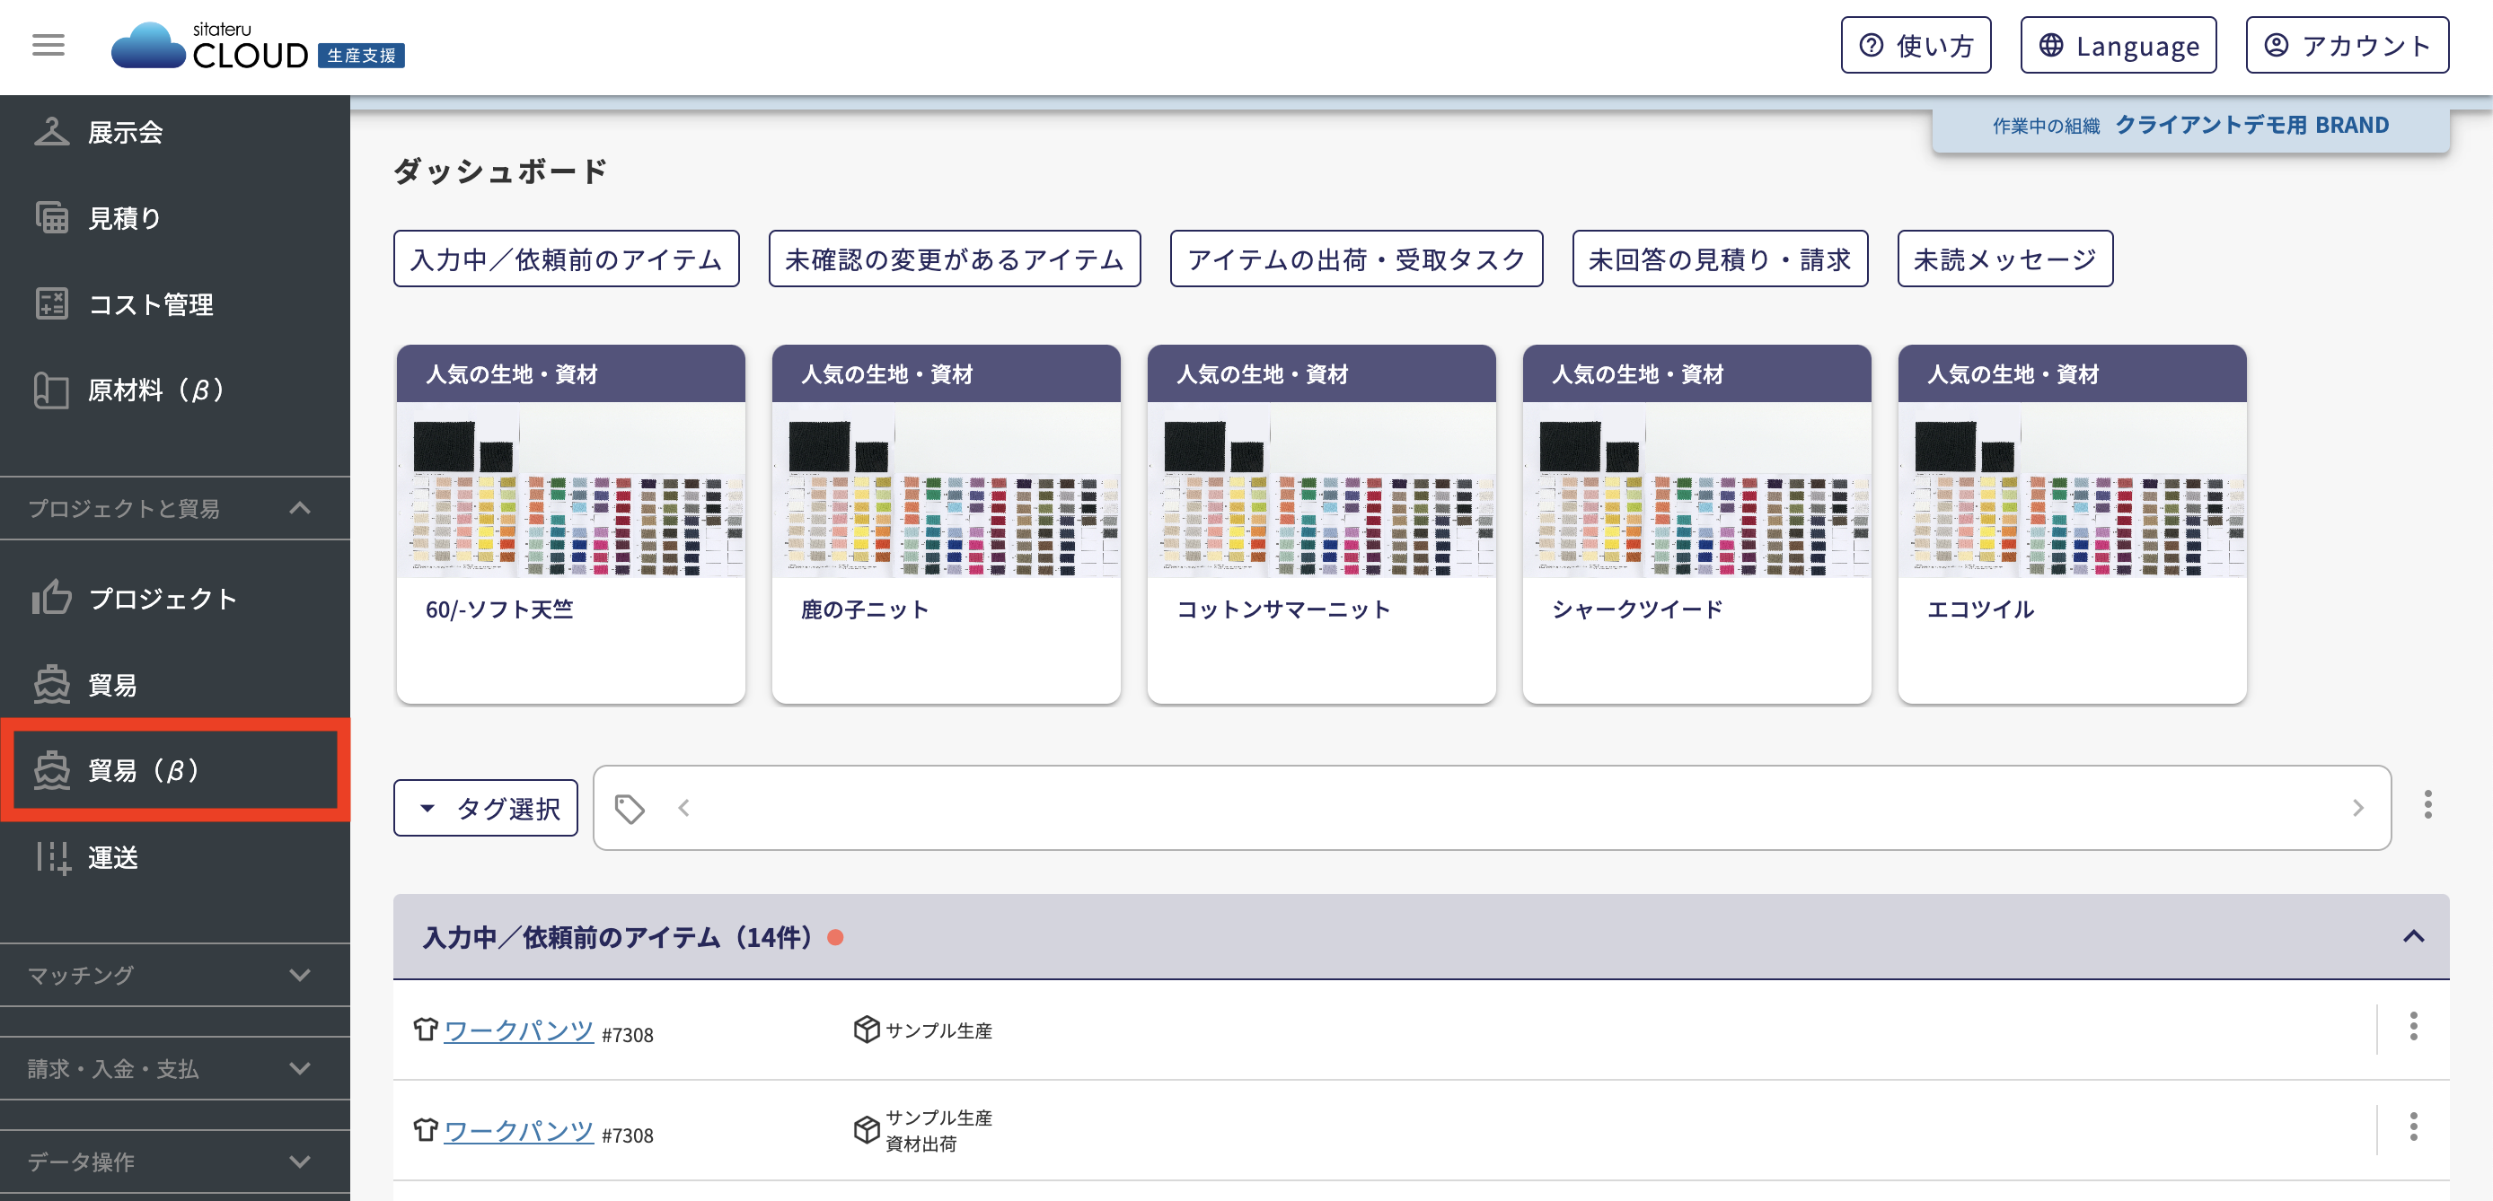
Task: Open the コットンサマーニット fabric card image
Action: [x=1322, y=489]
